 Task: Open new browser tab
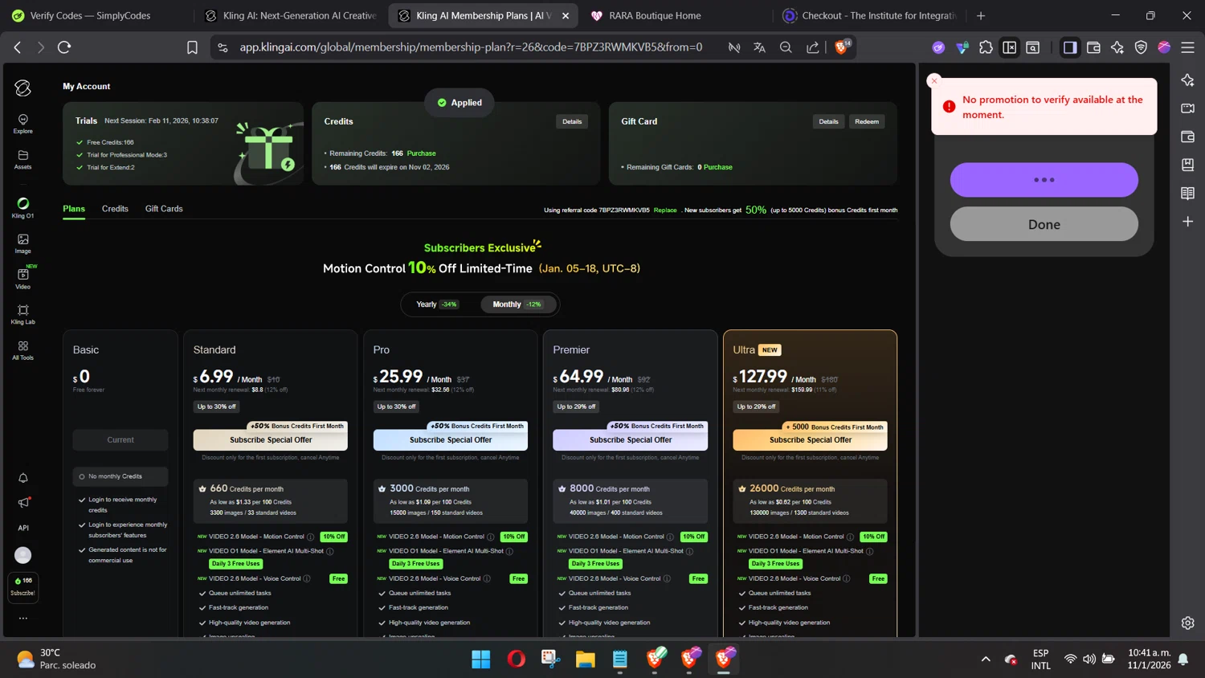tap(980, 15)
